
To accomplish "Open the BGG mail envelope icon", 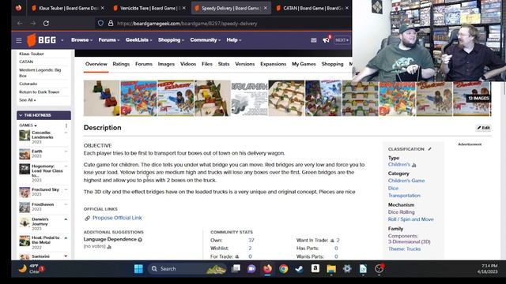I will pos(314,40).
